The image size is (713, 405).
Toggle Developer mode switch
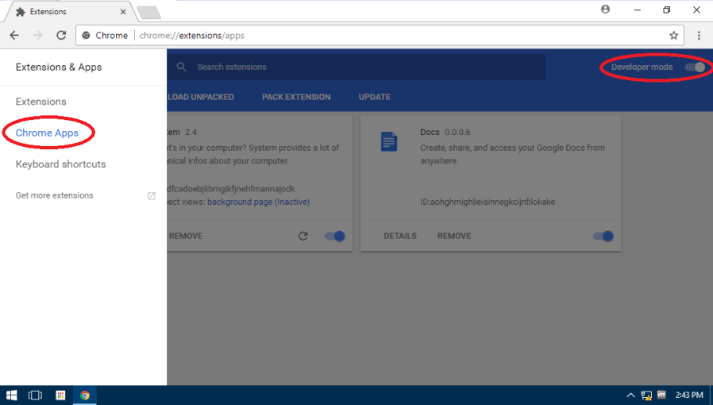[x=695, y=67]
